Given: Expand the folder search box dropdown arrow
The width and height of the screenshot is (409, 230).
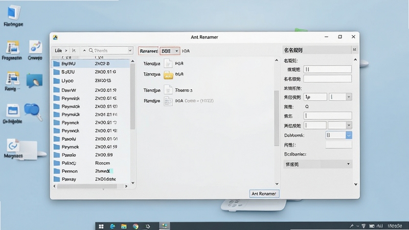Looking at the screenshot, I should click(x=130, y=51).
